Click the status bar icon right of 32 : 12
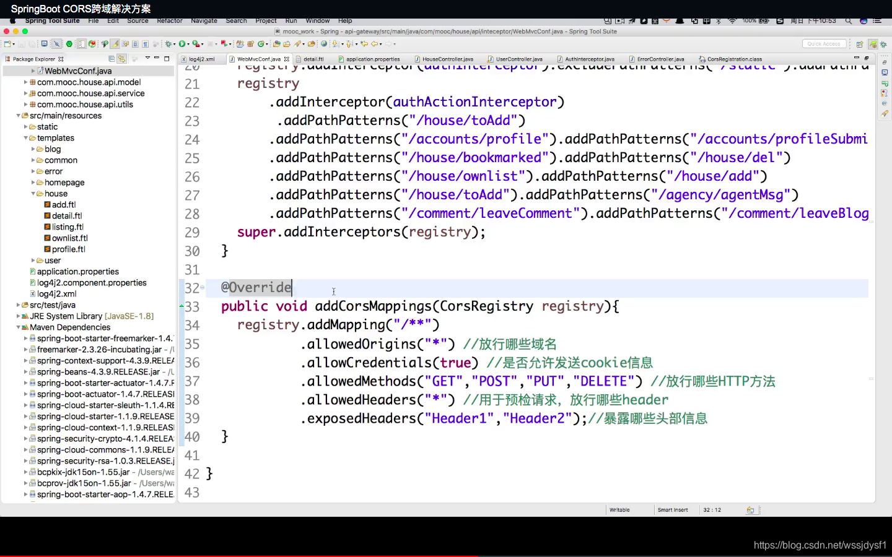Image resolution: width=892 pixels, height=557 pixels. [750, 510]
